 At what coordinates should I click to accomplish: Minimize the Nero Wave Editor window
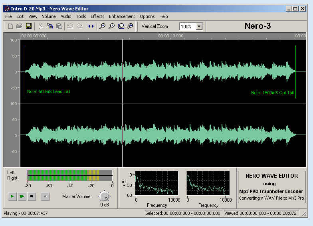click(x=288, y=9)
